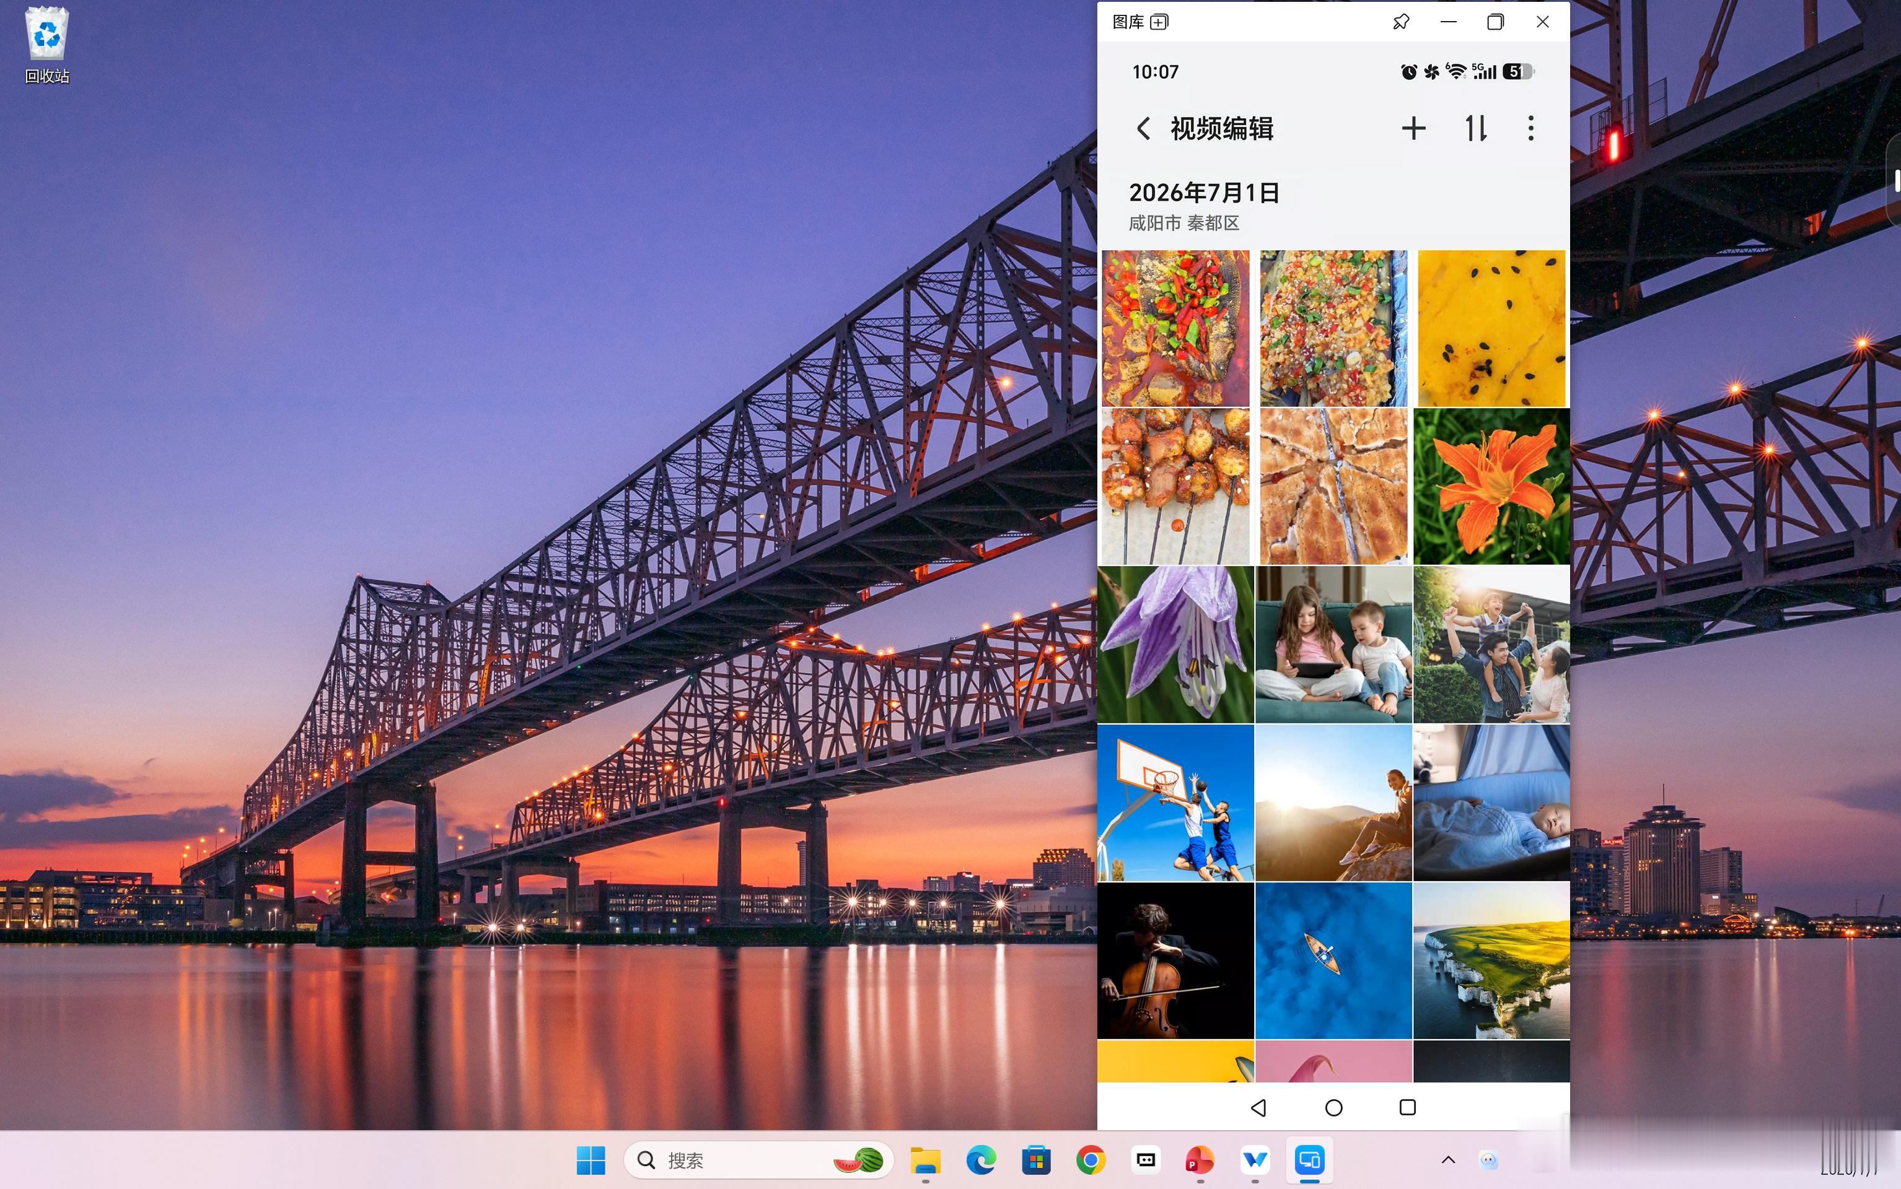Open the three-dot more options menu
Screen dimensions: 1901x1189
coord(1530,128)
